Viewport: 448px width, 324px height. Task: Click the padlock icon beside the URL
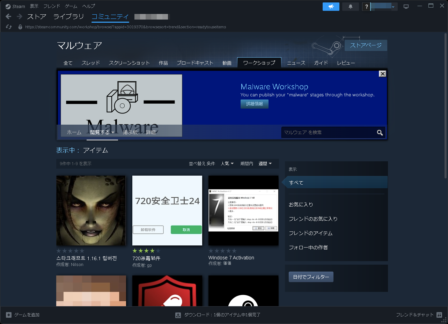point(20,27)
